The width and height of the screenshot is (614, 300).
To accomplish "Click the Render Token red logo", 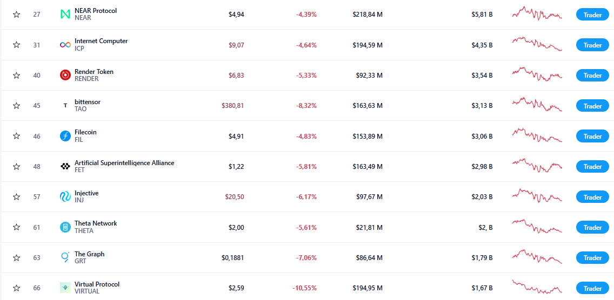I will tap(65, 75).
